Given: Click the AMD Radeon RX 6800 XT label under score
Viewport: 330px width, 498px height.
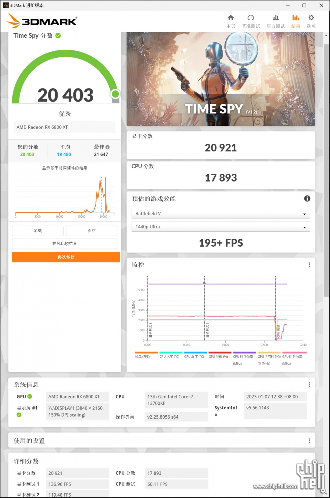Looking at the screenshot, I should (x=65, y=127).
